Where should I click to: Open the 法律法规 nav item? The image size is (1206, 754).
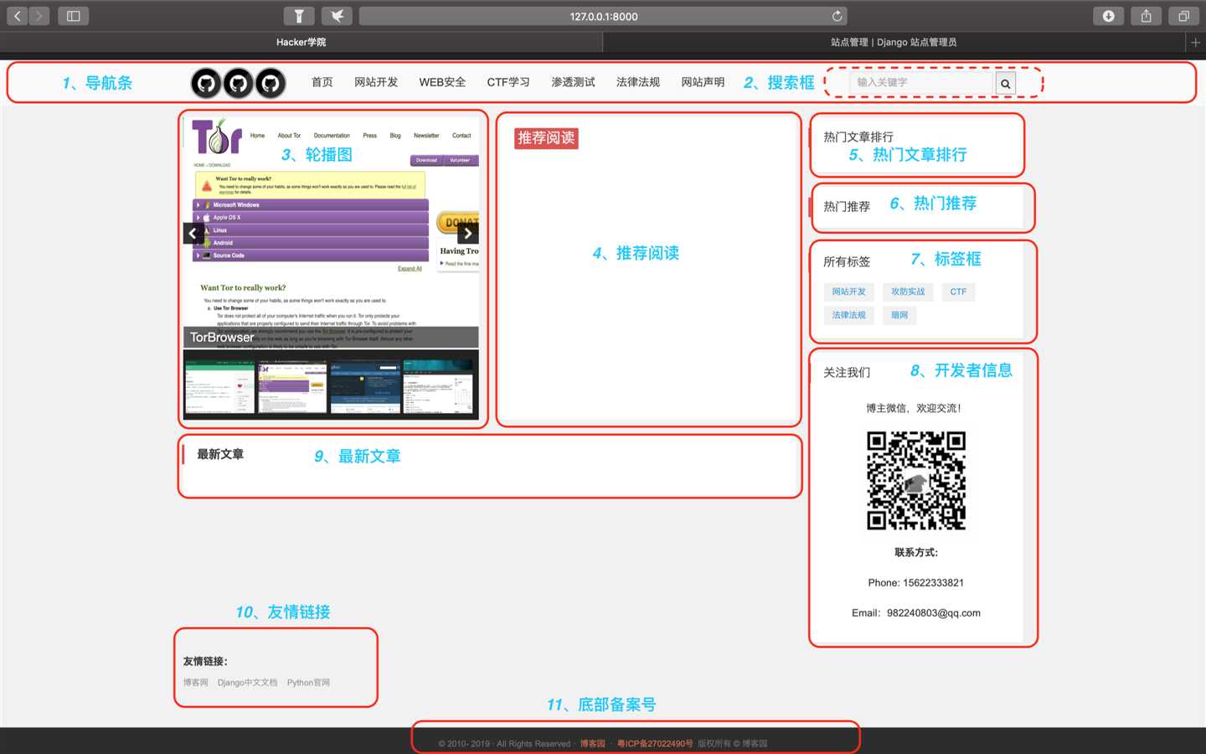(638, 82)
